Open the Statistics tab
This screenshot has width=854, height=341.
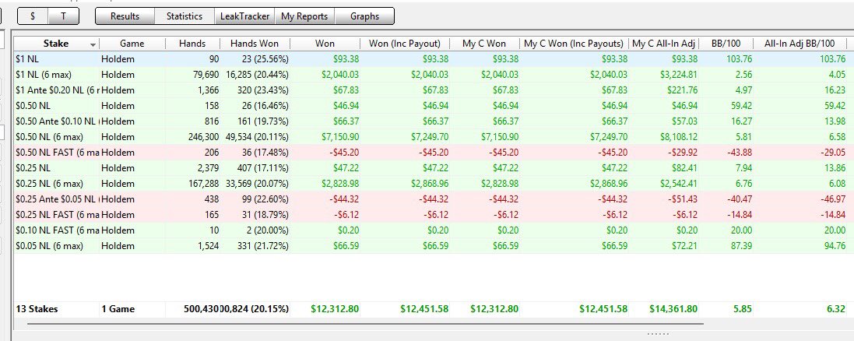click(184, 16)
